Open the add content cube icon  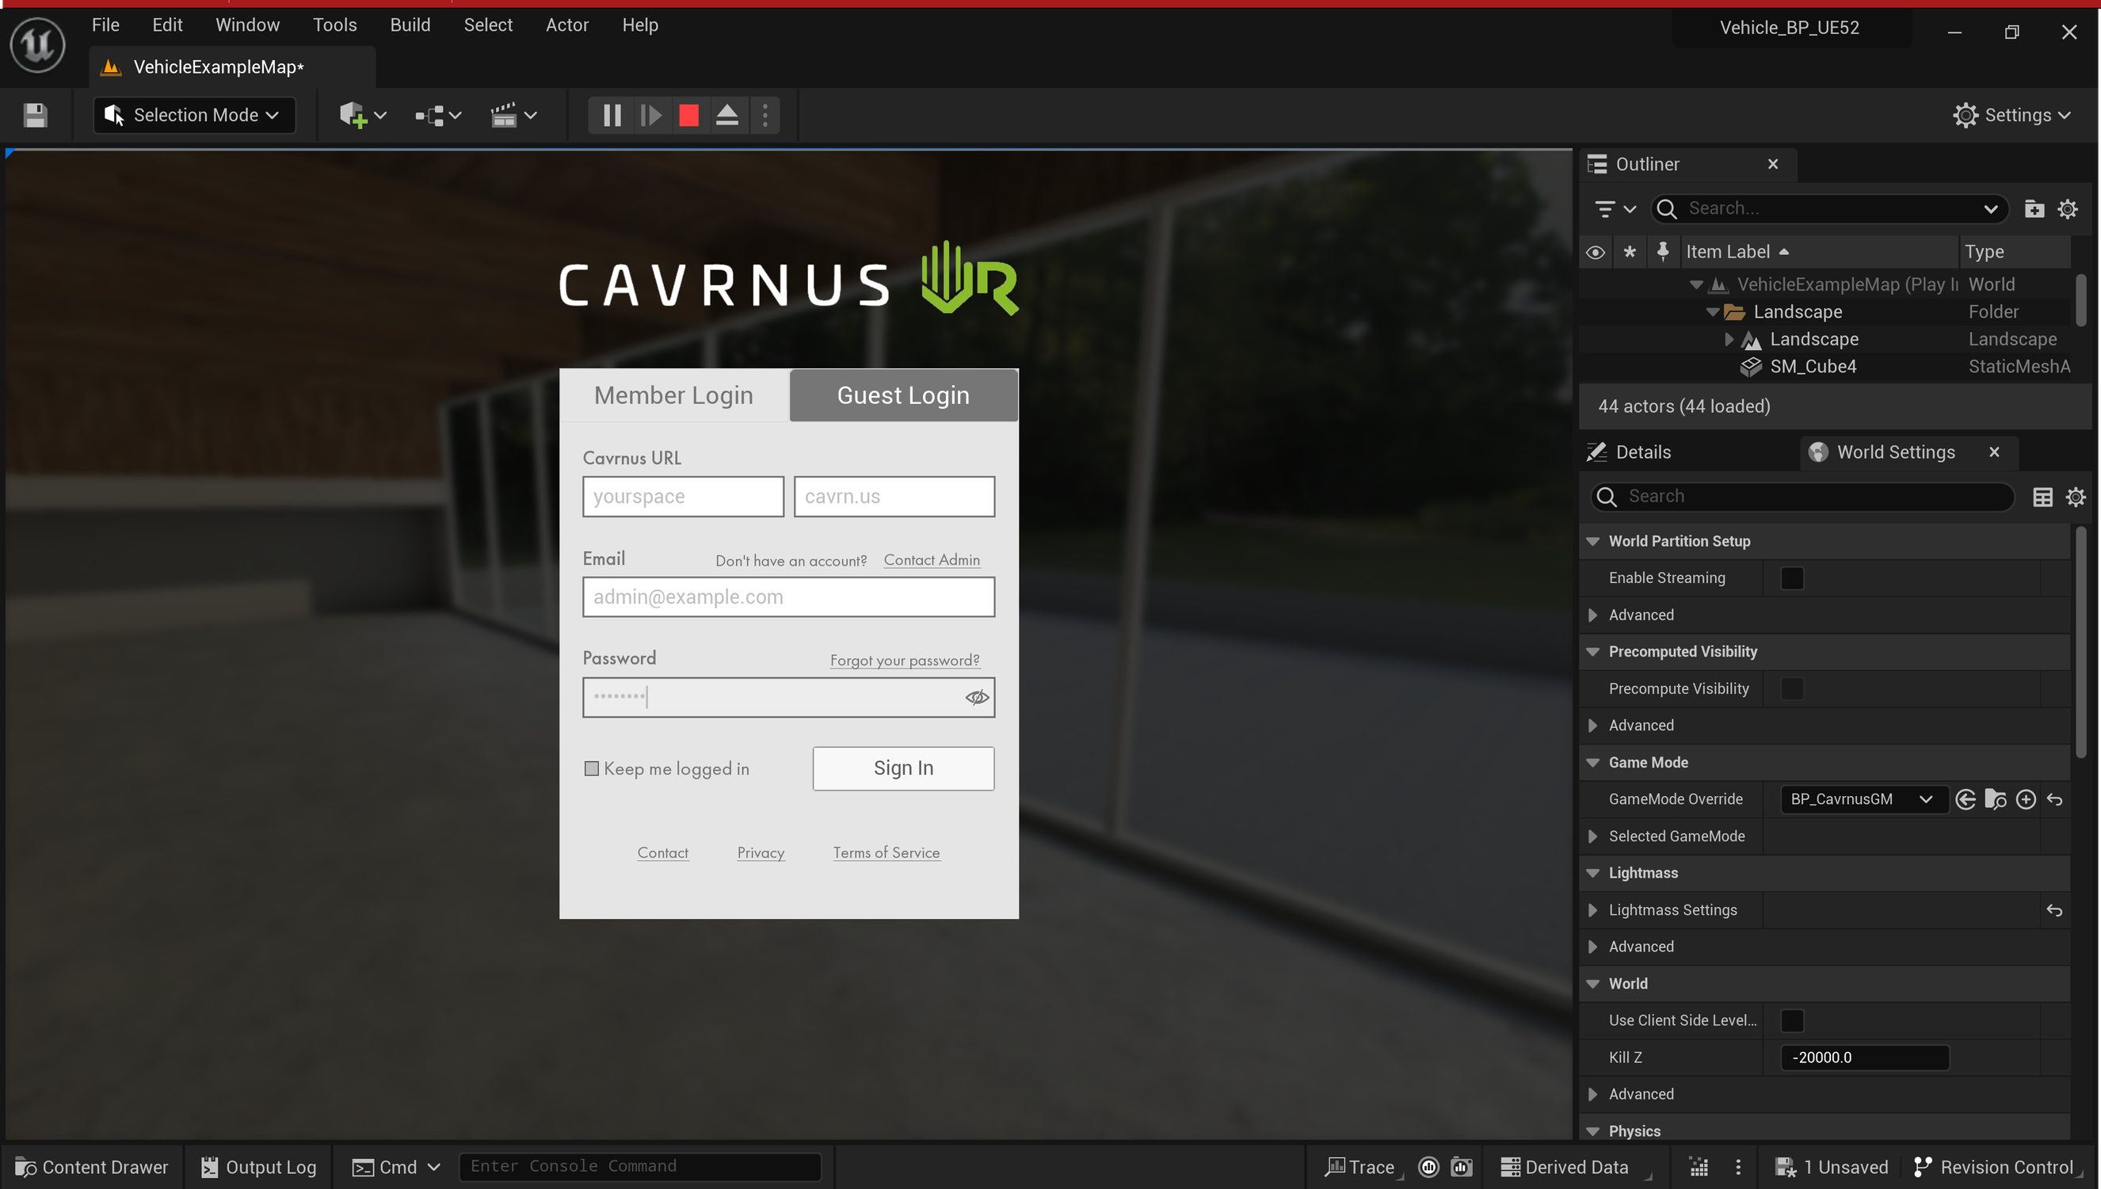click(353, 115)
